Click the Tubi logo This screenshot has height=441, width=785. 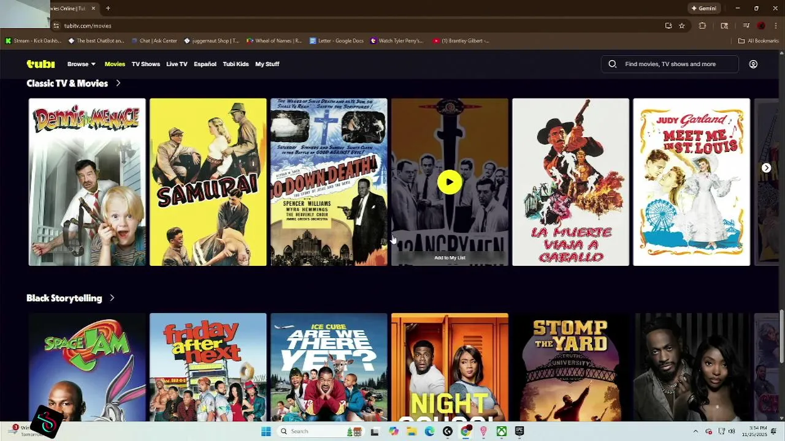[40, 64]
